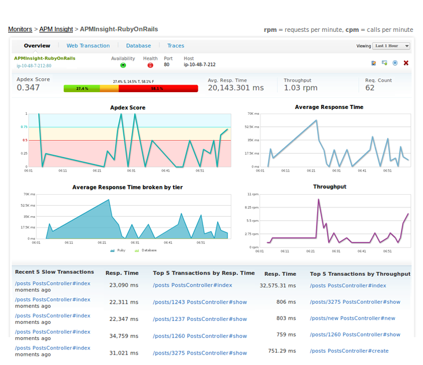Click Average Response Time broken by tier chart
This screenshot has height=365, width=423.
point(134,216)
